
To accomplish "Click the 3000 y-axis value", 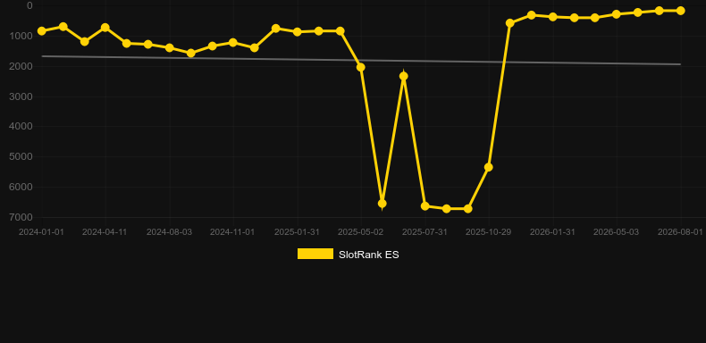I will point(21,96).
